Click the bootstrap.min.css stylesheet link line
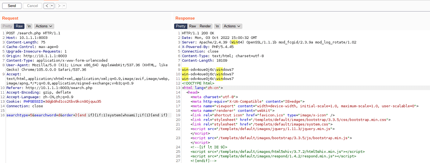The width and height of the screenshot is (430, 163). (291, 119)
